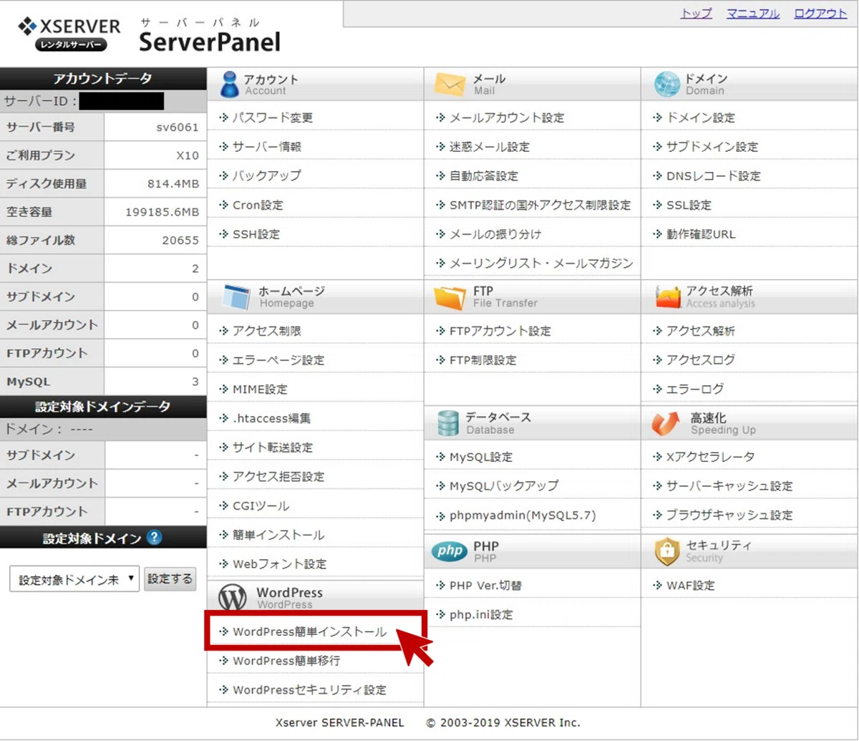Screen dimensions: 859x741
Task: Open サイト転送設定
Action: pos(273,447)
